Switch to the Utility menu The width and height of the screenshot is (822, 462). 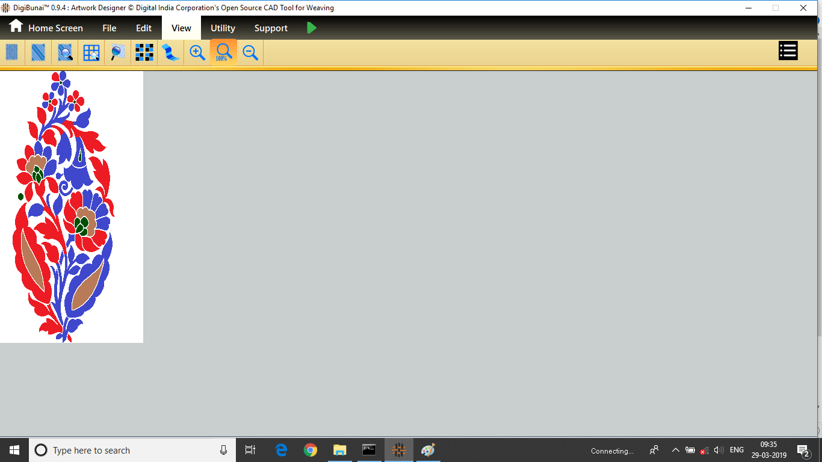223,28
